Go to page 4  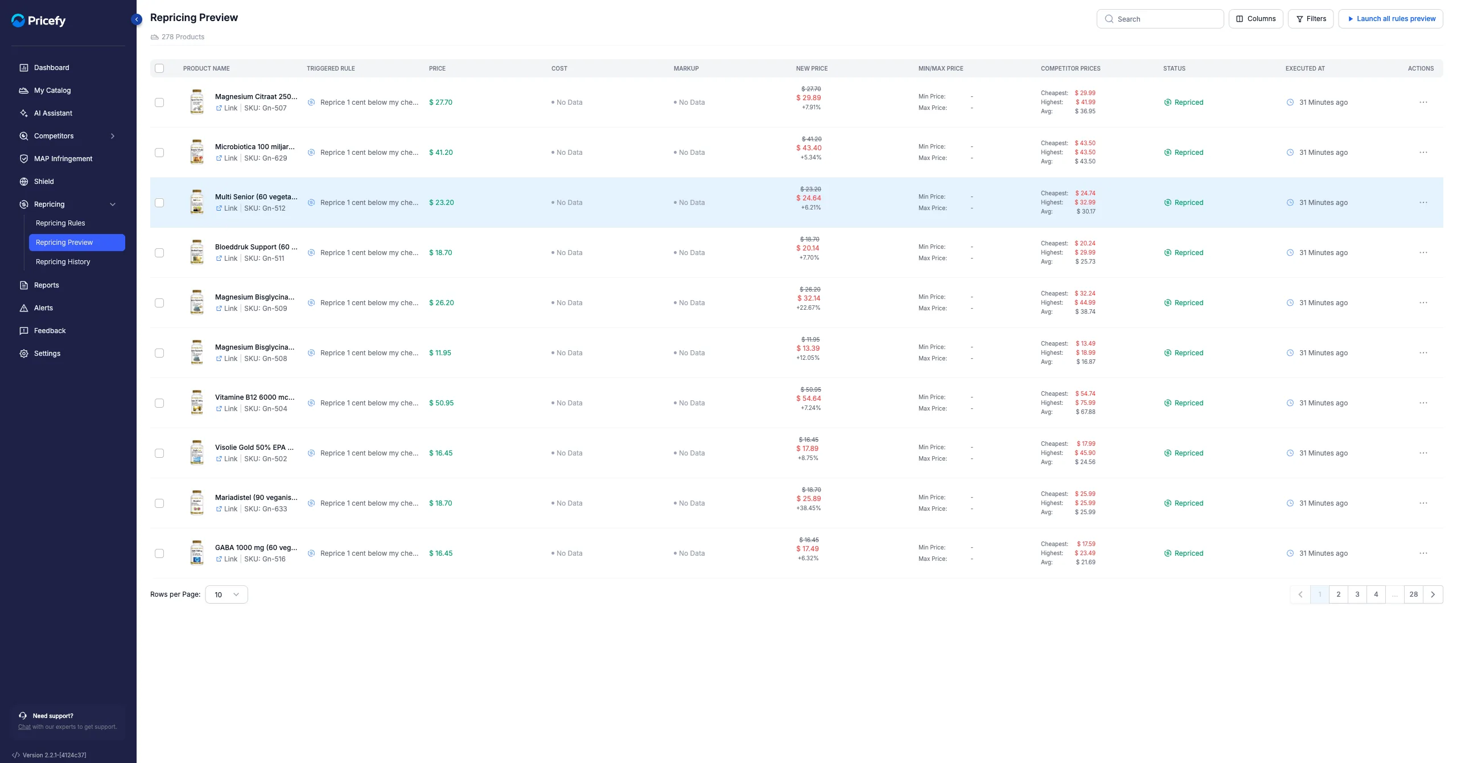(1376, 594)
